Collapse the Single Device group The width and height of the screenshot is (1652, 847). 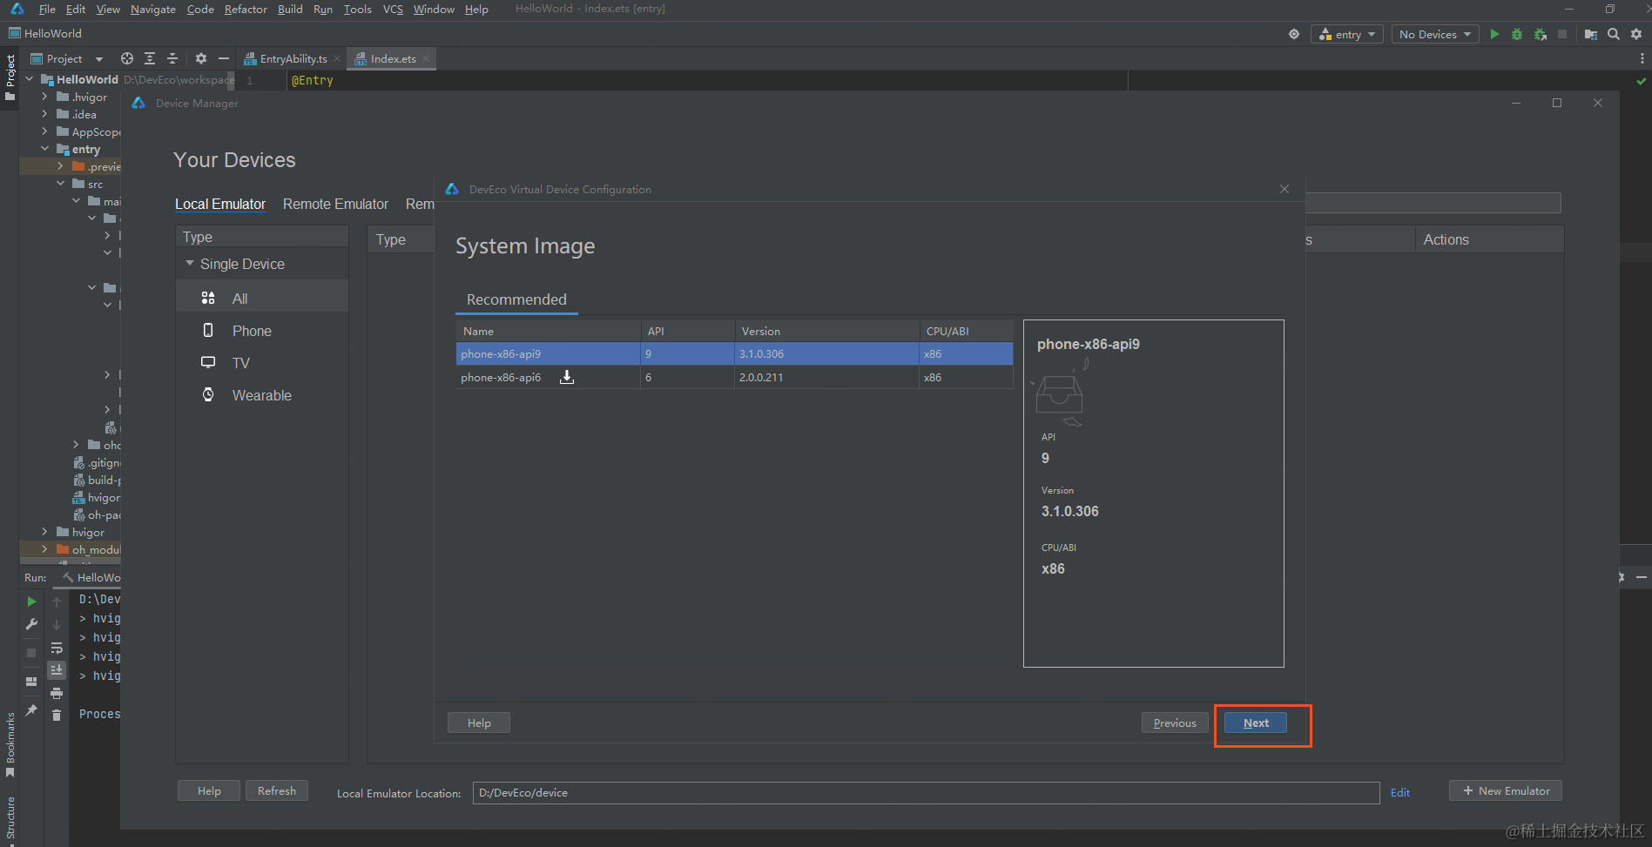coord(190,263)
